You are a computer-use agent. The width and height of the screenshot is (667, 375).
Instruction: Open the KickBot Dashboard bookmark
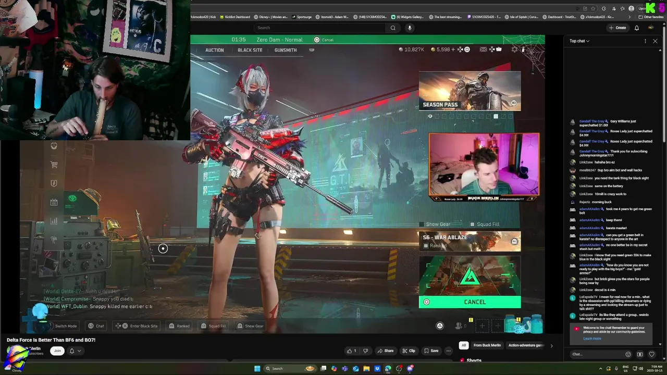pyautogui.click(x=235, y=17)
